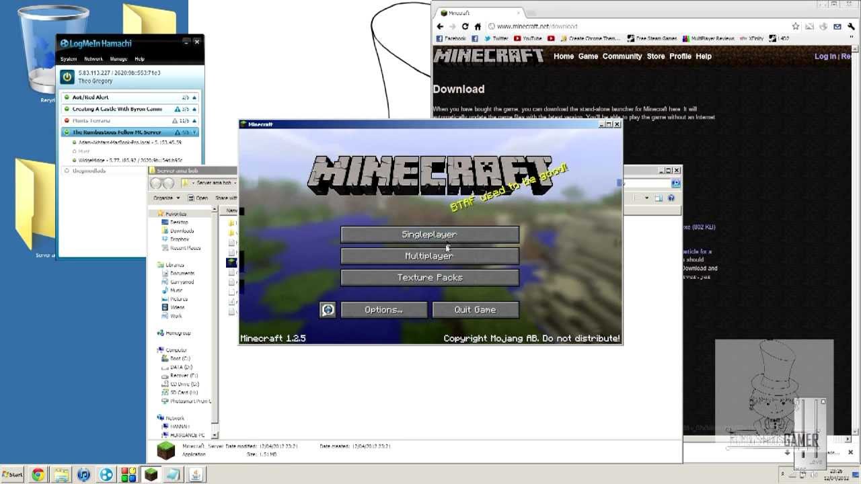Open Hamachi Manage menu
Viewport: 861px width, 484px height.
(118, 59)
